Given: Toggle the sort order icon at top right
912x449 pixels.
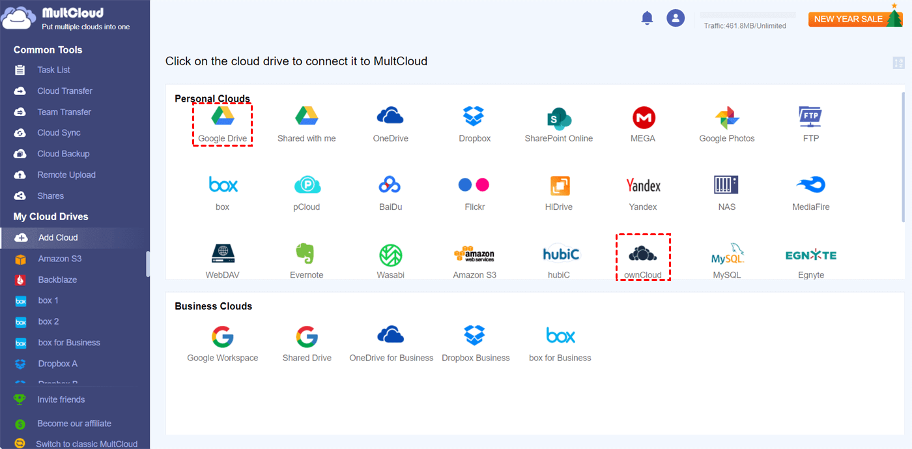Looking at the screenshot, I should [x=898, y=63].
